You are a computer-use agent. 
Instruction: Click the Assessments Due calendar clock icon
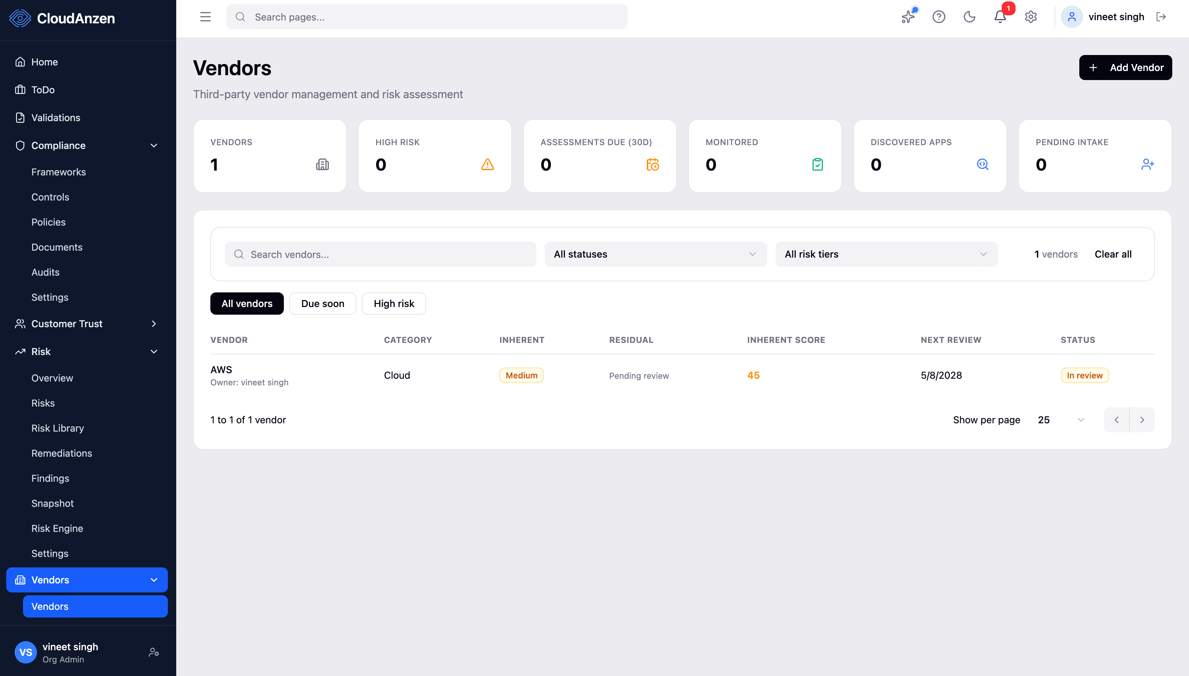(x=653, y=164)
